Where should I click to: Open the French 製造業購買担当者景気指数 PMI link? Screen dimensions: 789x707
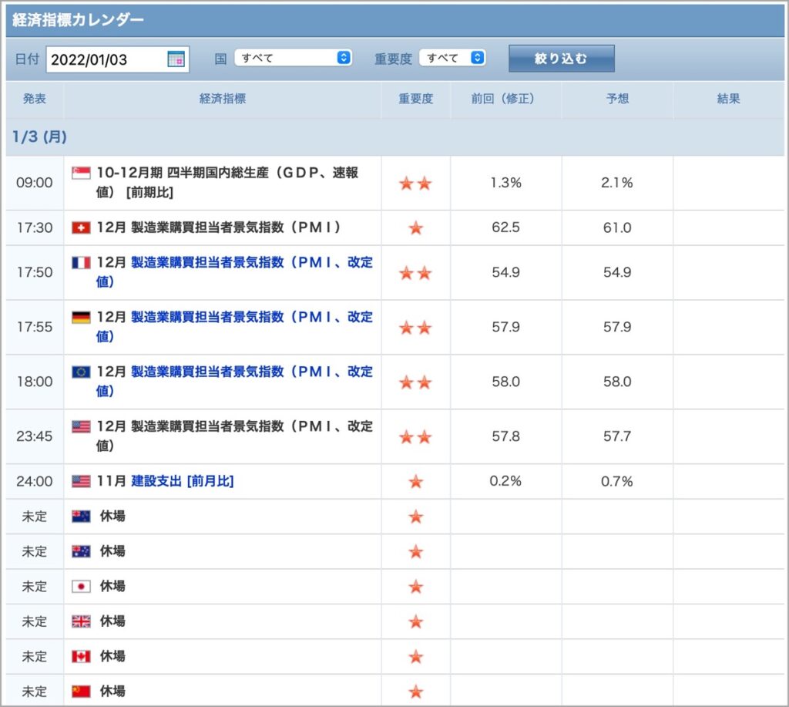(234, 272)
